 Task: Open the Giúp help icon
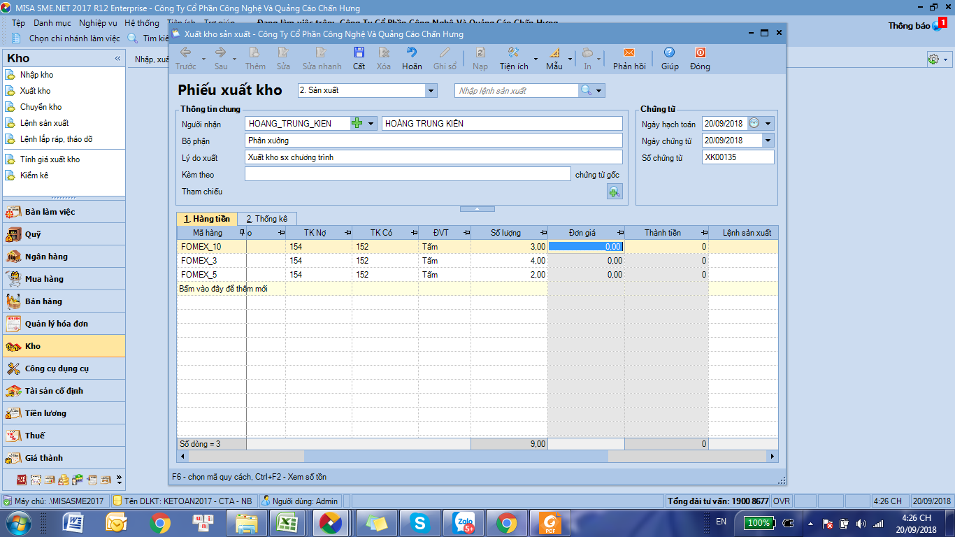(670, 52)
